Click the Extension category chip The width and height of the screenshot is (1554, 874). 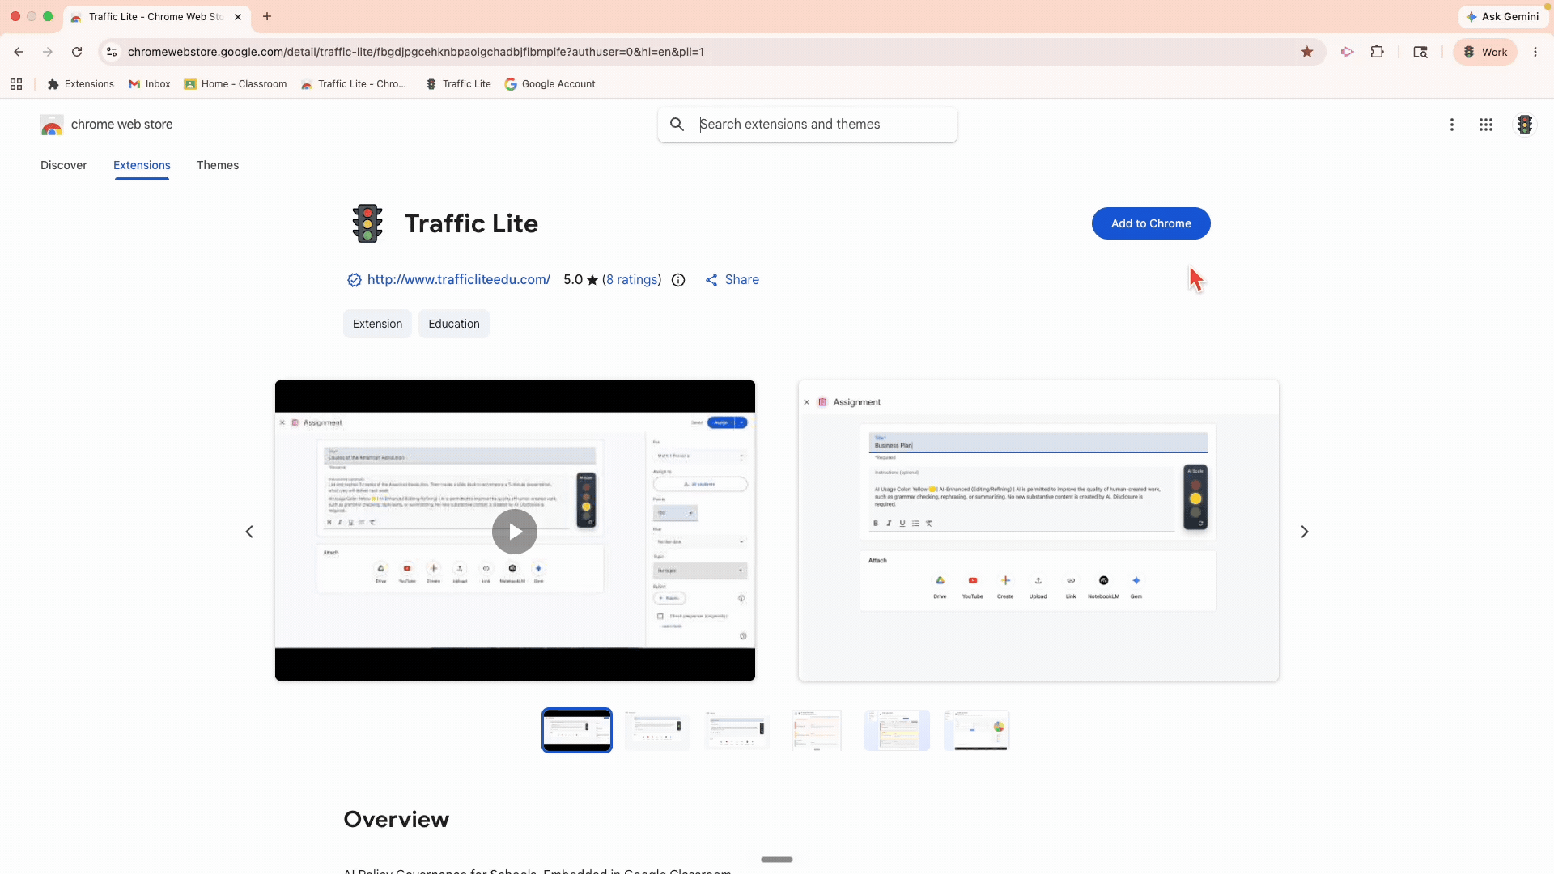[x=377, y=324]
